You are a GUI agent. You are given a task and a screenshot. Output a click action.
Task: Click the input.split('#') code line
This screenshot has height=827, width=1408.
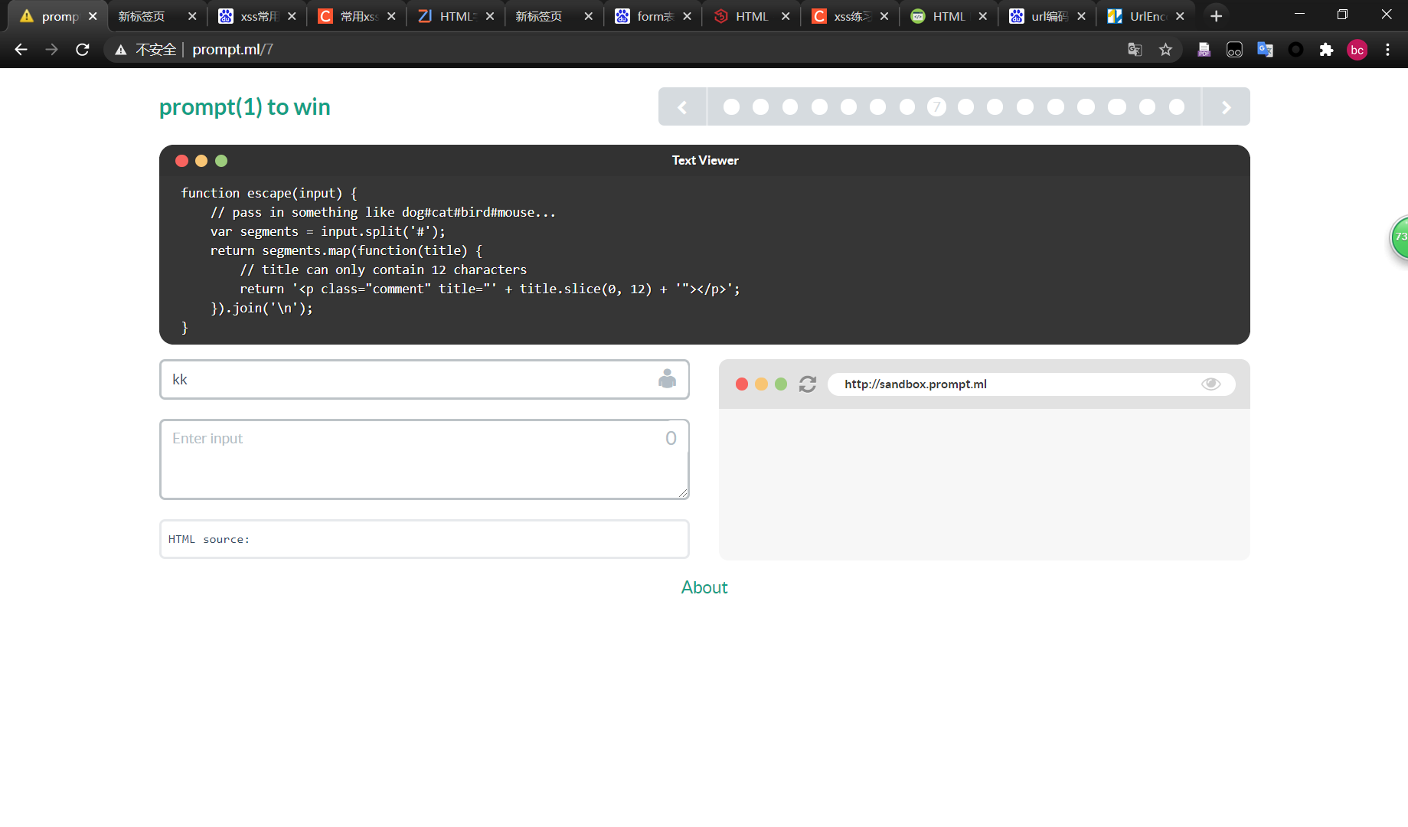tap(328, 231)
